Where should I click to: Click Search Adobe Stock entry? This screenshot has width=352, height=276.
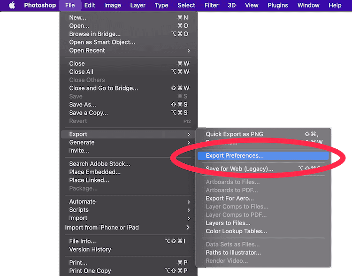[x=99, y=164]
